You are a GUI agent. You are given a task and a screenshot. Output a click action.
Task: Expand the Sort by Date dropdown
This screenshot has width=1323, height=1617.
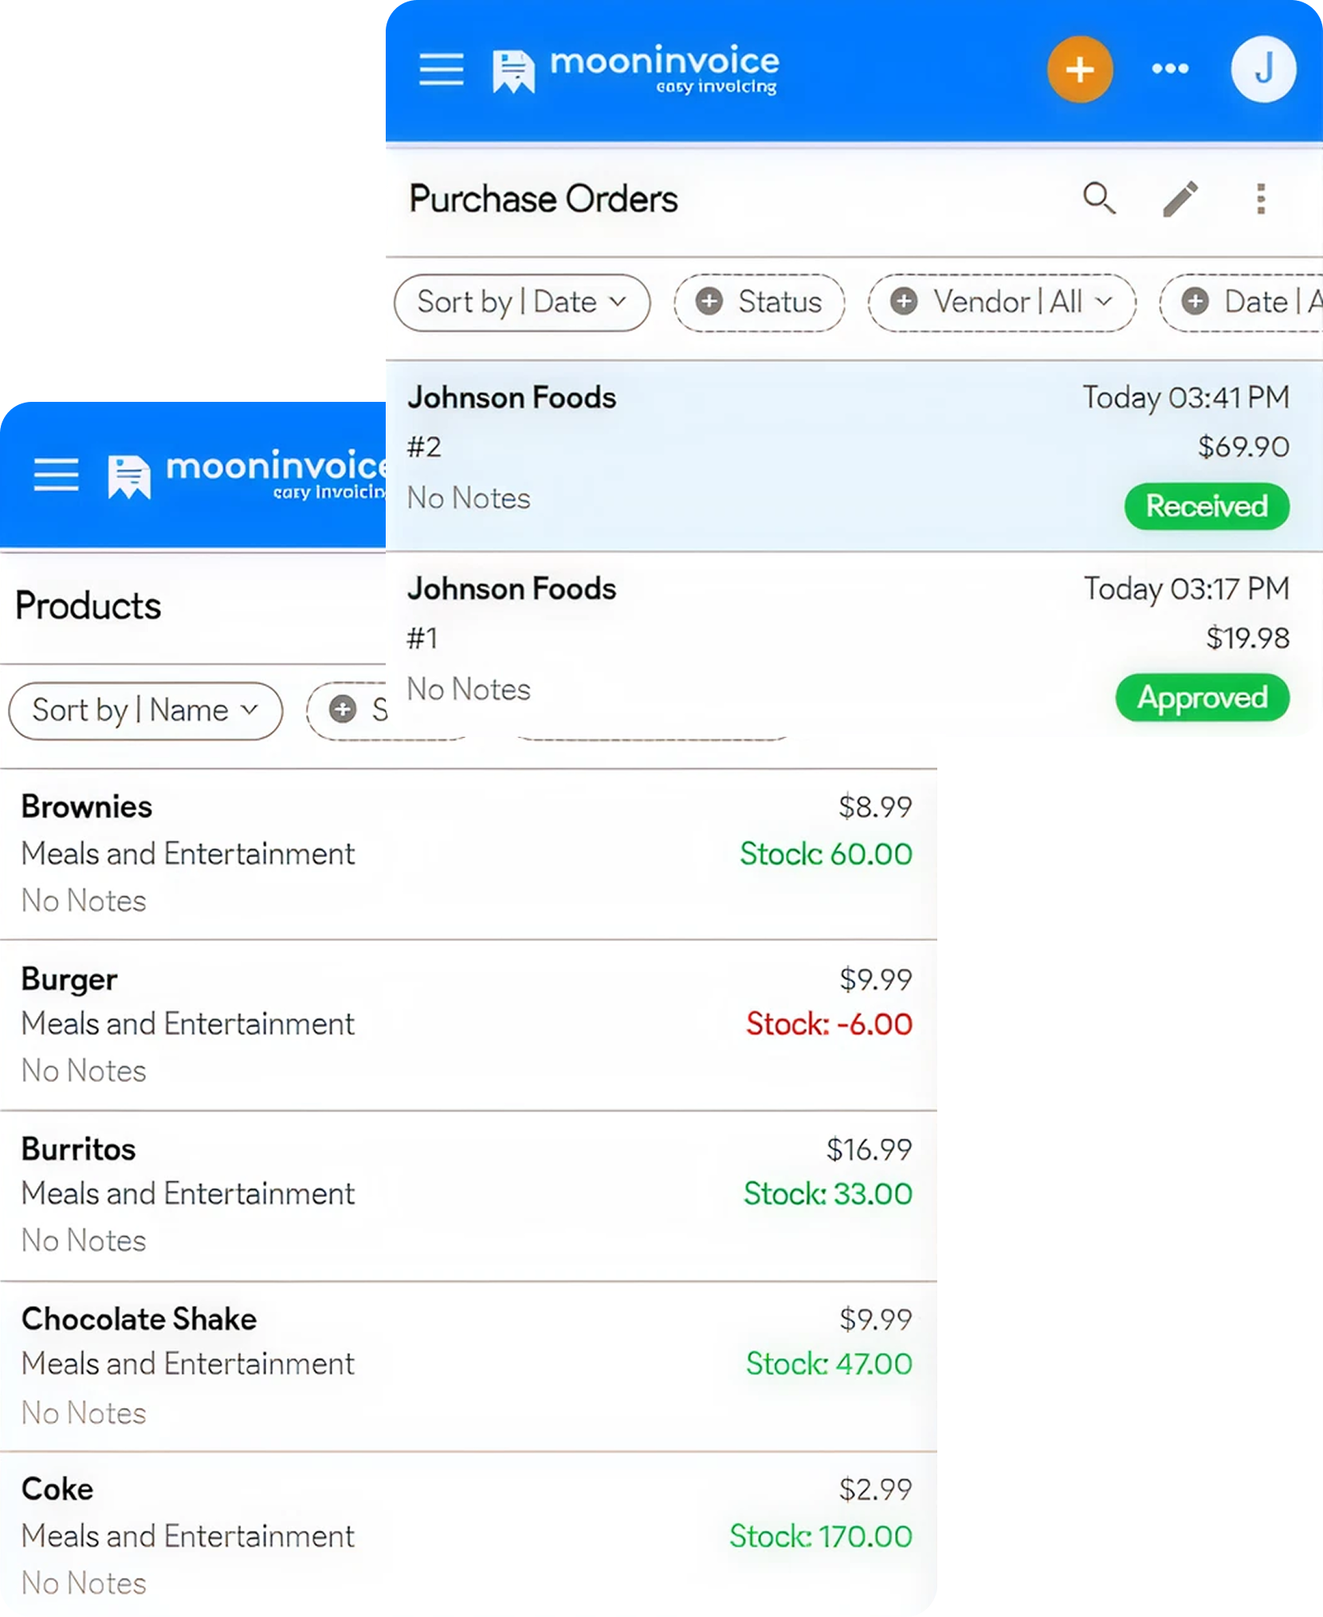tap(522, 303)
